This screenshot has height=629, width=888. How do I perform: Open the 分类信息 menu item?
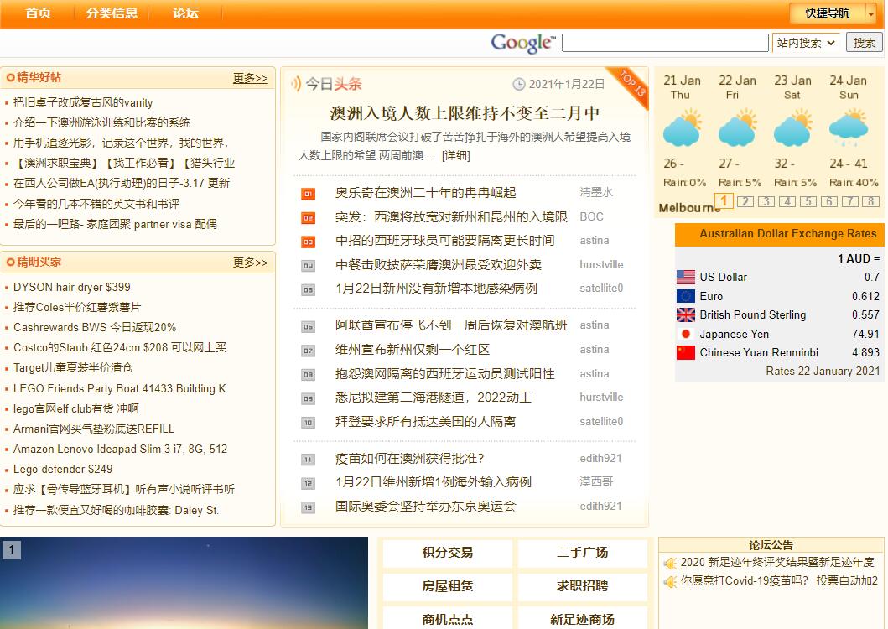pyautogui.click(x=112, y=13)
